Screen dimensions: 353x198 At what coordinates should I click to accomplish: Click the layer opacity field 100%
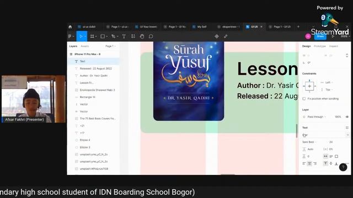click(x=338, y=117)
